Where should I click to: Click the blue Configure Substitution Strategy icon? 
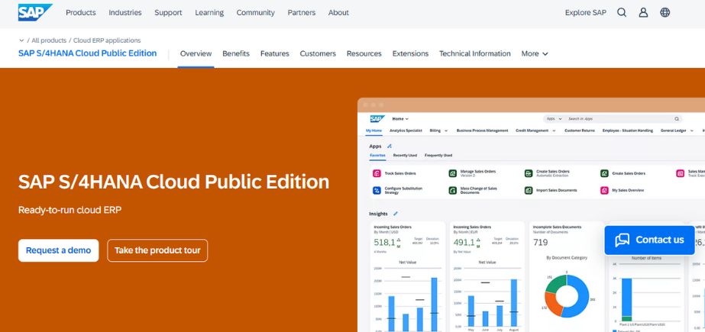tap(377, 191)
